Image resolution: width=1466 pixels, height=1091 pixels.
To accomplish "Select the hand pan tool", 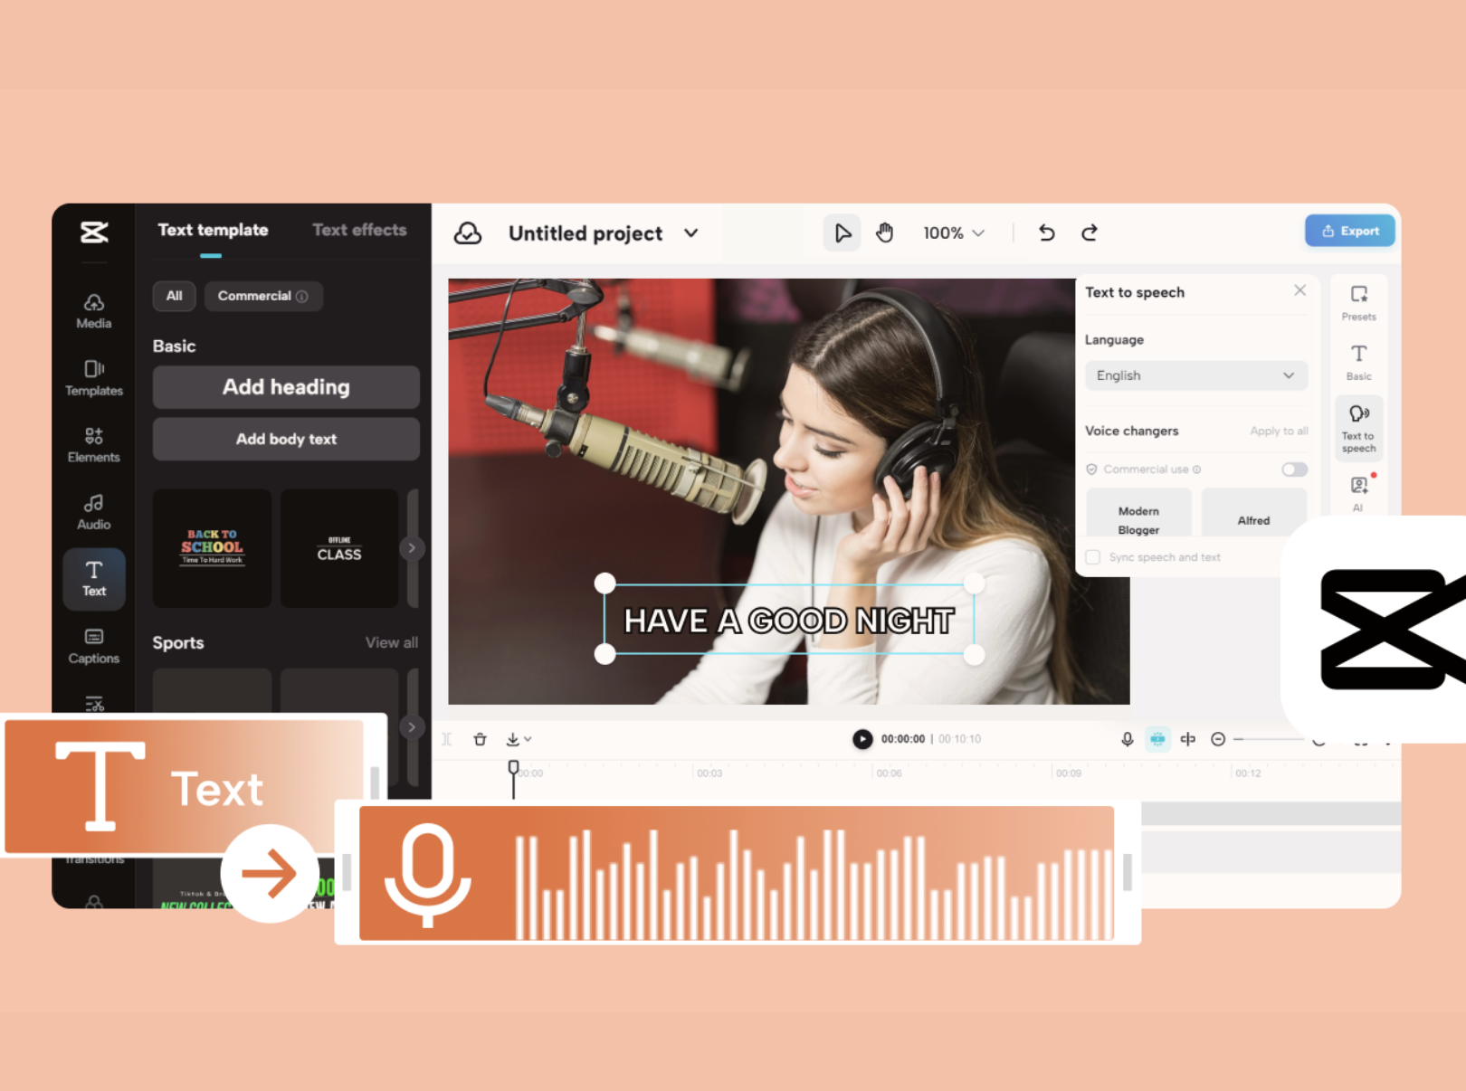I will (x=884, y=233).
